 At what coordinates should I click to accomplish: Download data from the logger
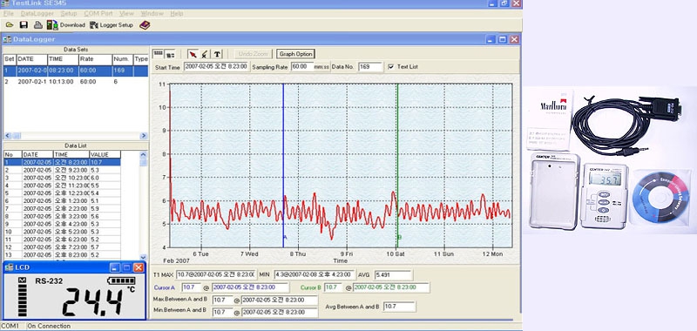coord(66,25)
